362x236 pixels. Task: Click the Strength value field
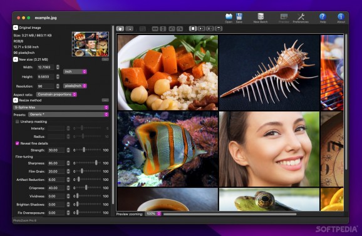56,150
